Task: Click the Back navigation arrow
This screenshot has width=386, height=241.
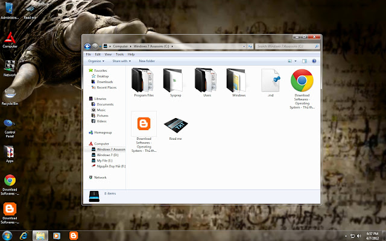Action: 87,46
